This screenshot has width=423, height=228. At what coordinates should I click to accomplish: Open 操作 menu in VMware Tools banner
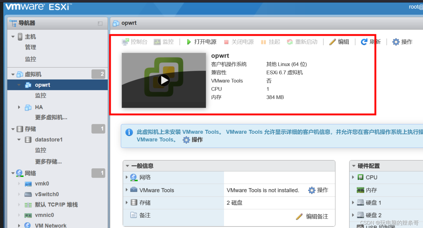coord(193,140)
